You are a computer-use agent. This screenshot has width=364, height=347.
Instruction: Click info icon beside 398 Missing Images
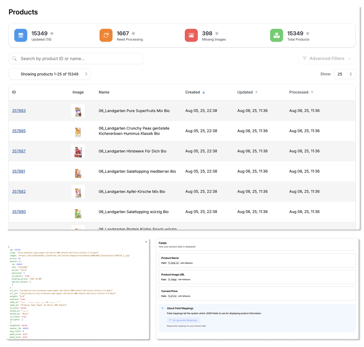click(x=217, y=33)
